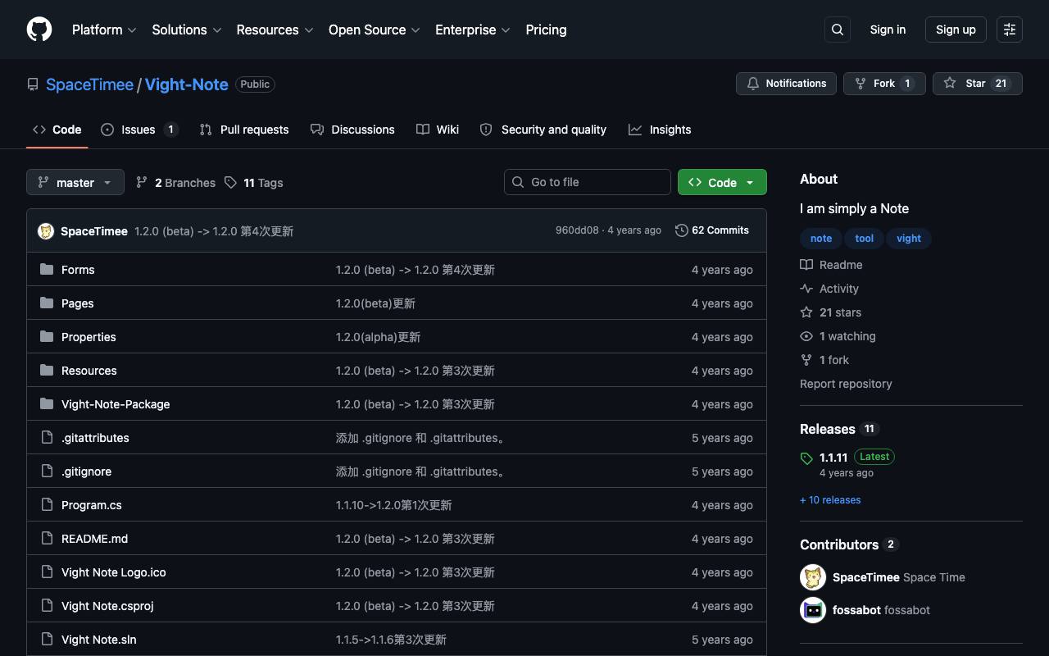Viewport: 1049px width, 656px height.
Task: Click the history clock icon beside 62 Commits
Action: click(x=682, y=230)
